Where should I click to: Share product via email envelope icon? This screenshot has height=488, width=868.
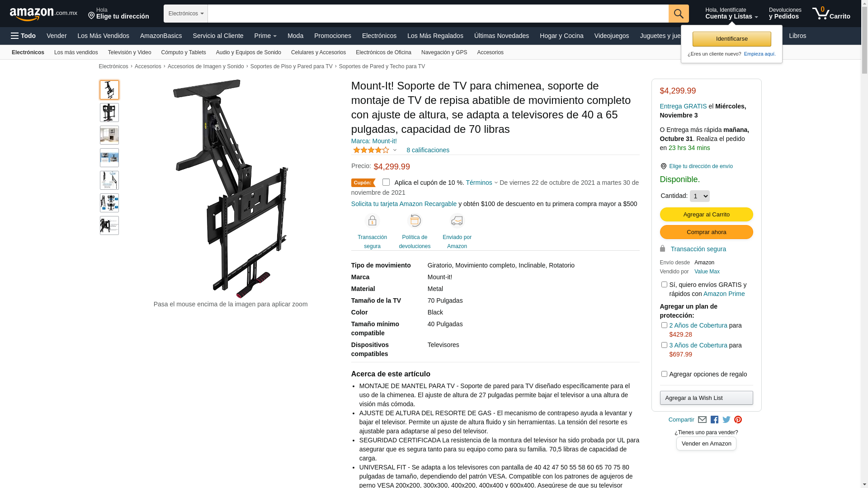pos(702,420)
